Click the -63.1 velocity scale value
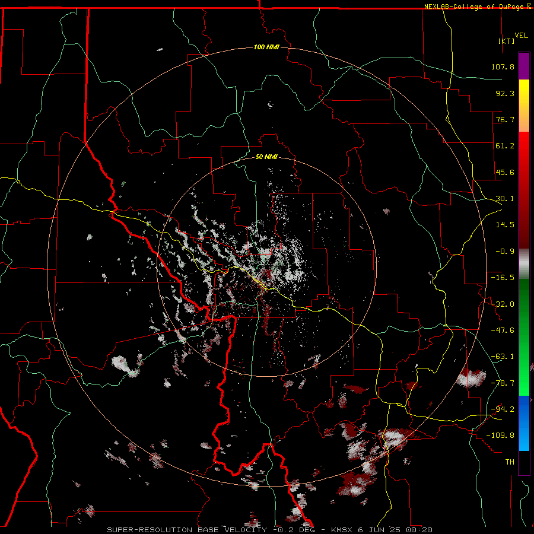 pyautogui.click(x=503, y=357)
